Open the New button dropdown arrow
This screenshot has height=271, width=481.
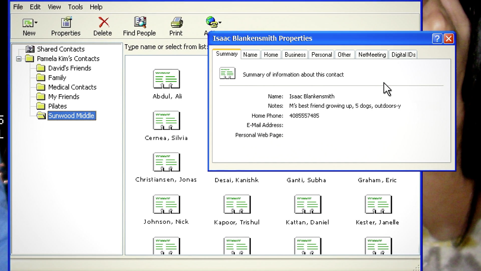pyautogui.click(x=36, y=23)
